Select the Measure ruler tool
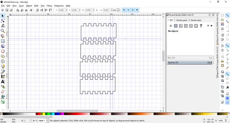The width and height of the screenshot is (230, 123). coord(3,36)
